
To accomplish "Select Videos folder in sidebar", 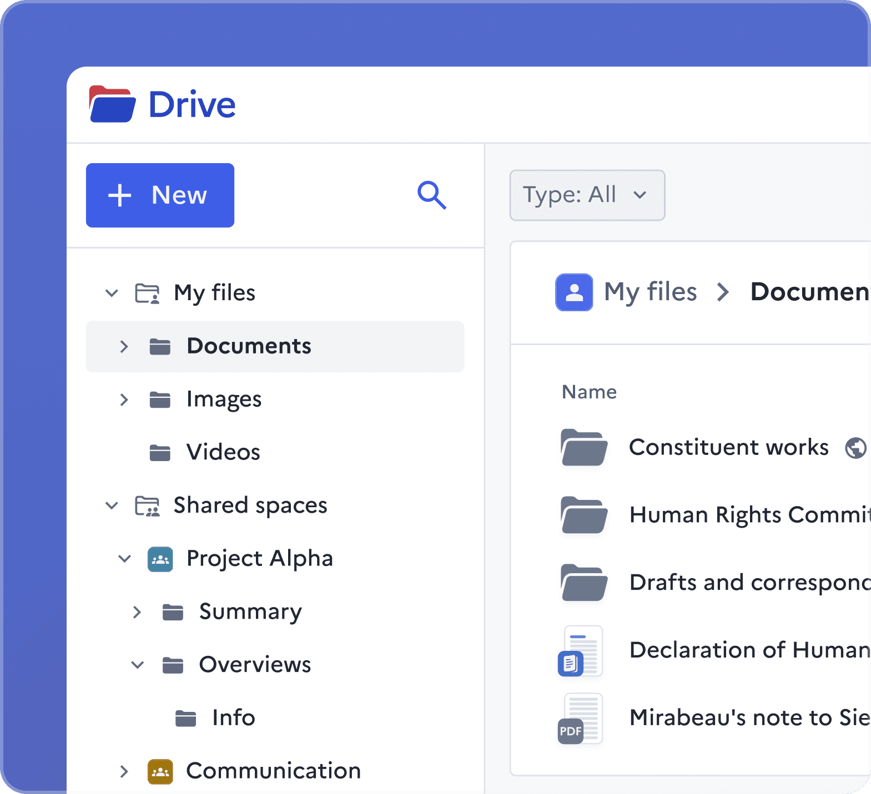I will click(x=223, y=452).
